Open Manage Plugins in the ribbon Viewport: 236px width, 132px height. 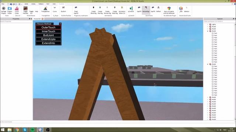point(4,10)
